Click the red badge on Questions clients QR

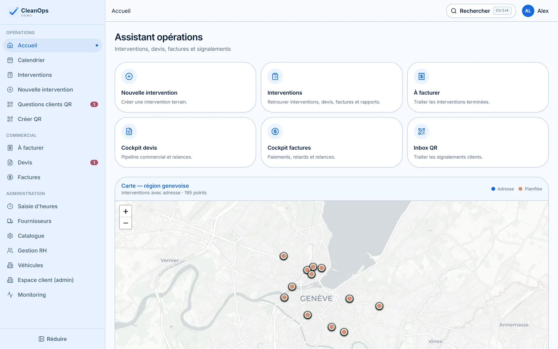tap(94, 104)
